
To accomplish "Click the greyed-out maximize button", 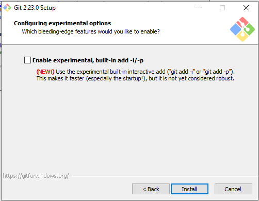I will click(x=222, y=8).
